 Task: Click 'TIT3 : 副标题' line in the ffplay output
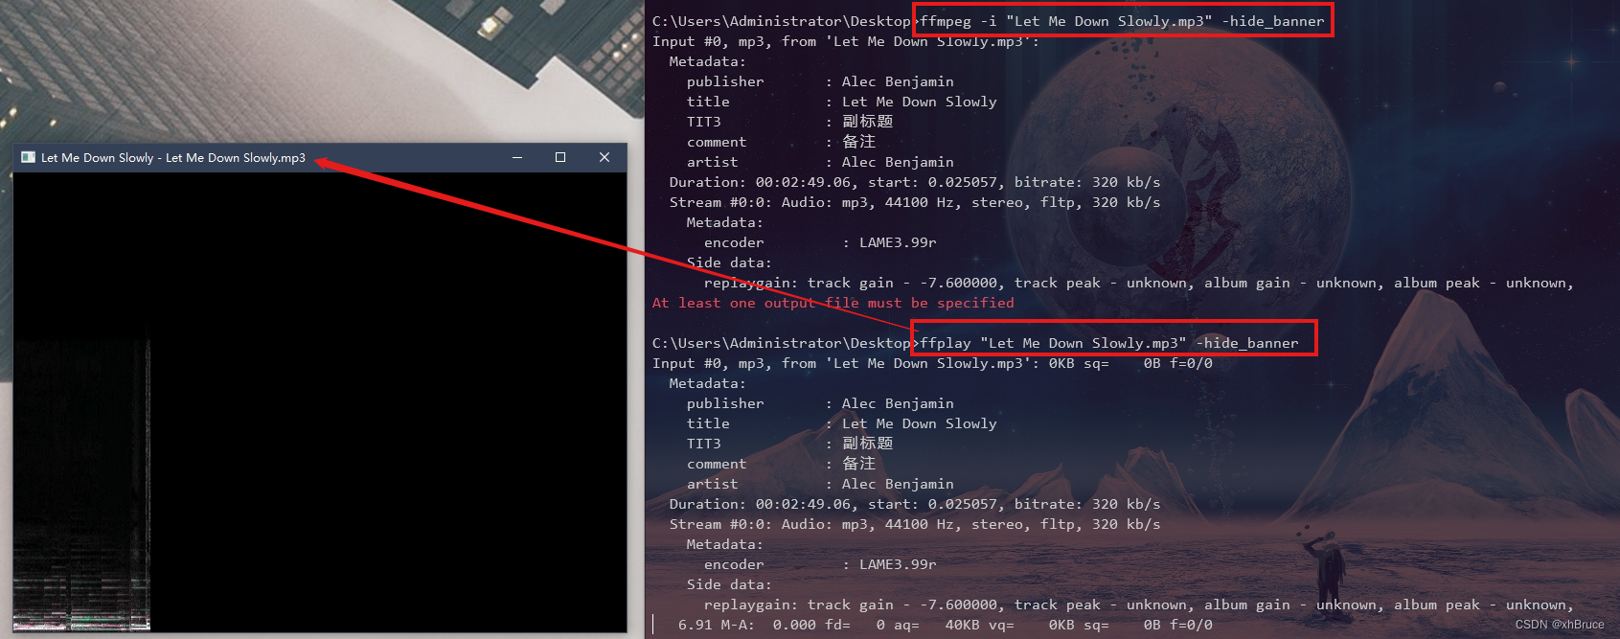click(789, 444)
